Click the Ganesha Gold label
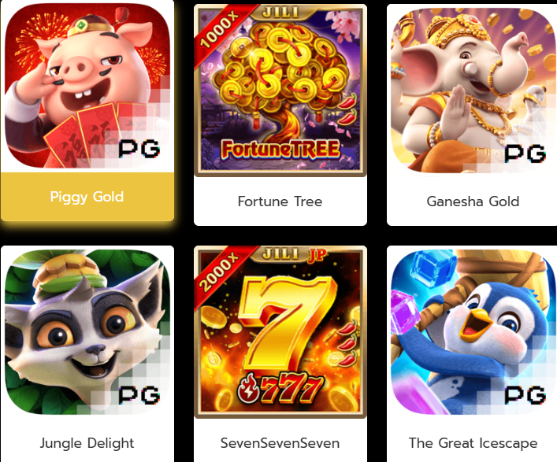This screenshot has width=557, height=462. 473,201
